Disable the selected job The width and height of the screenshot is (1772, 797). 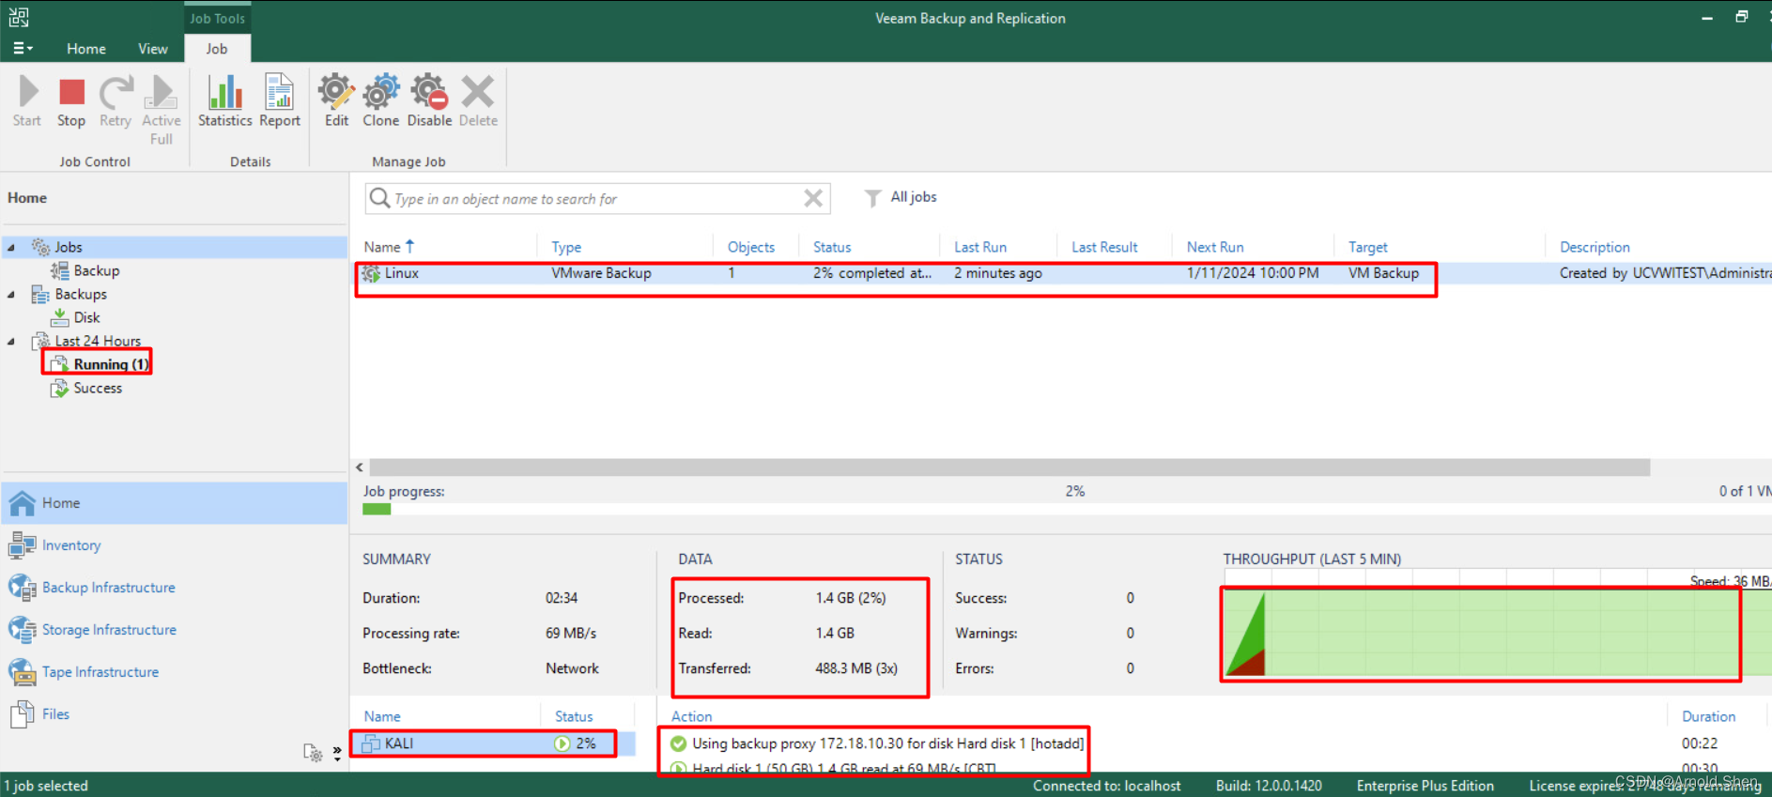(429, 100)
